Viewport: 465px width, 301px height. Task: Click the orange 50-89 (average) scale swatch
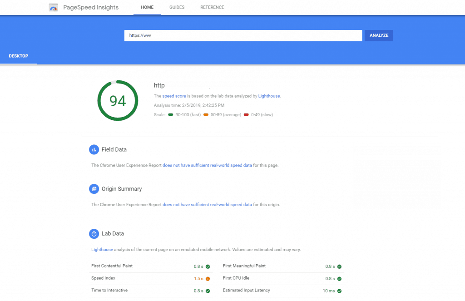click(x=206, y=115)
